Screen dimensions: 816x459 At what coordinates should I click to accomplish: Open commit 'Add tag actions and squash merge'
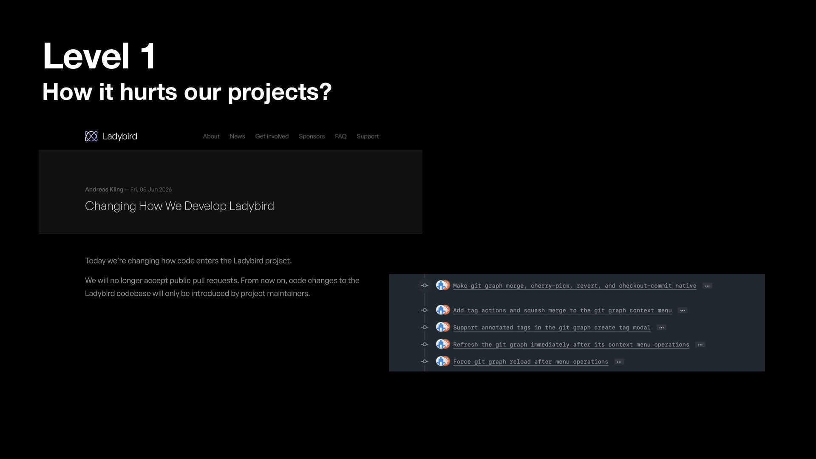[562, 310]
